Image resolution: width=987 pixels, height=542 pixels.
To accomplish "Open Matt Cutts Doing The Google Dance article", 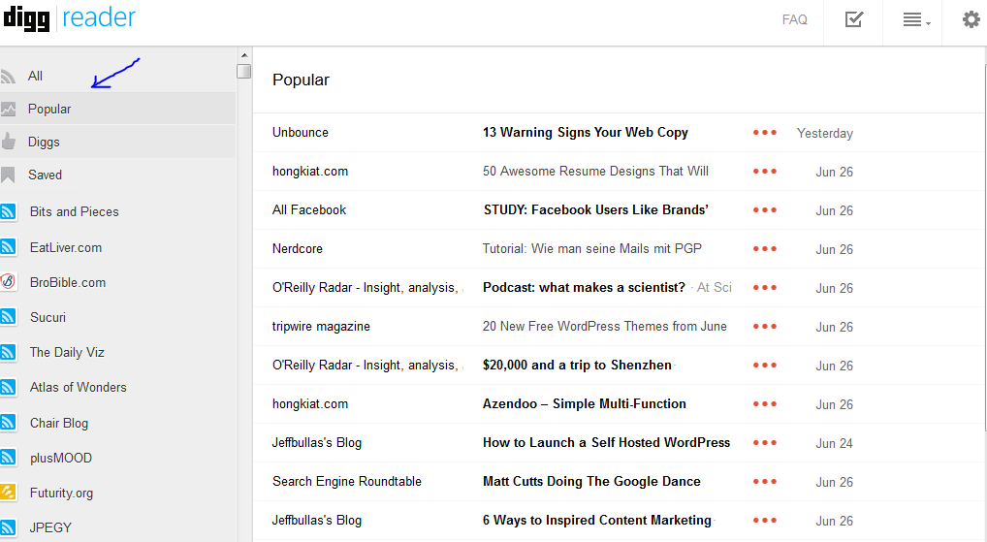I will coord(591,482).
